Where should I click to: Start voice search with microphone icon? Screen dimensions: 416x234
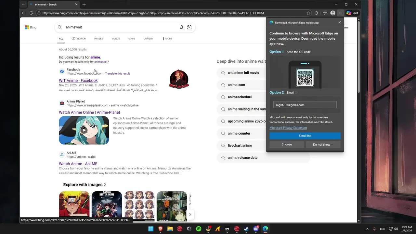click(x=182, y=27)
